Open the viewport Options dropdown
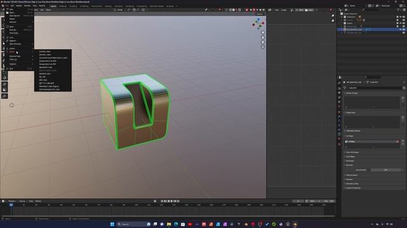 260,14
